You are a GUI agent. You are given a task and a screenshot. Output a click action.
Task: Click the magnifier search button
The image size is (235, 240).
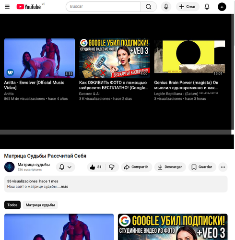point(148,7)
